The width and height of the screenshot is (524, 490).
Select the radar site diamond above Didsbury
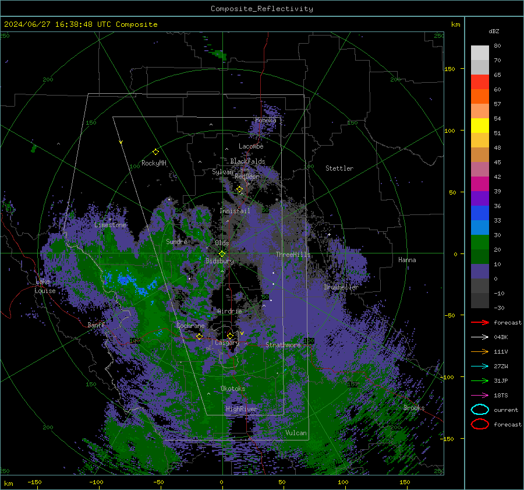tap(222, 254)
